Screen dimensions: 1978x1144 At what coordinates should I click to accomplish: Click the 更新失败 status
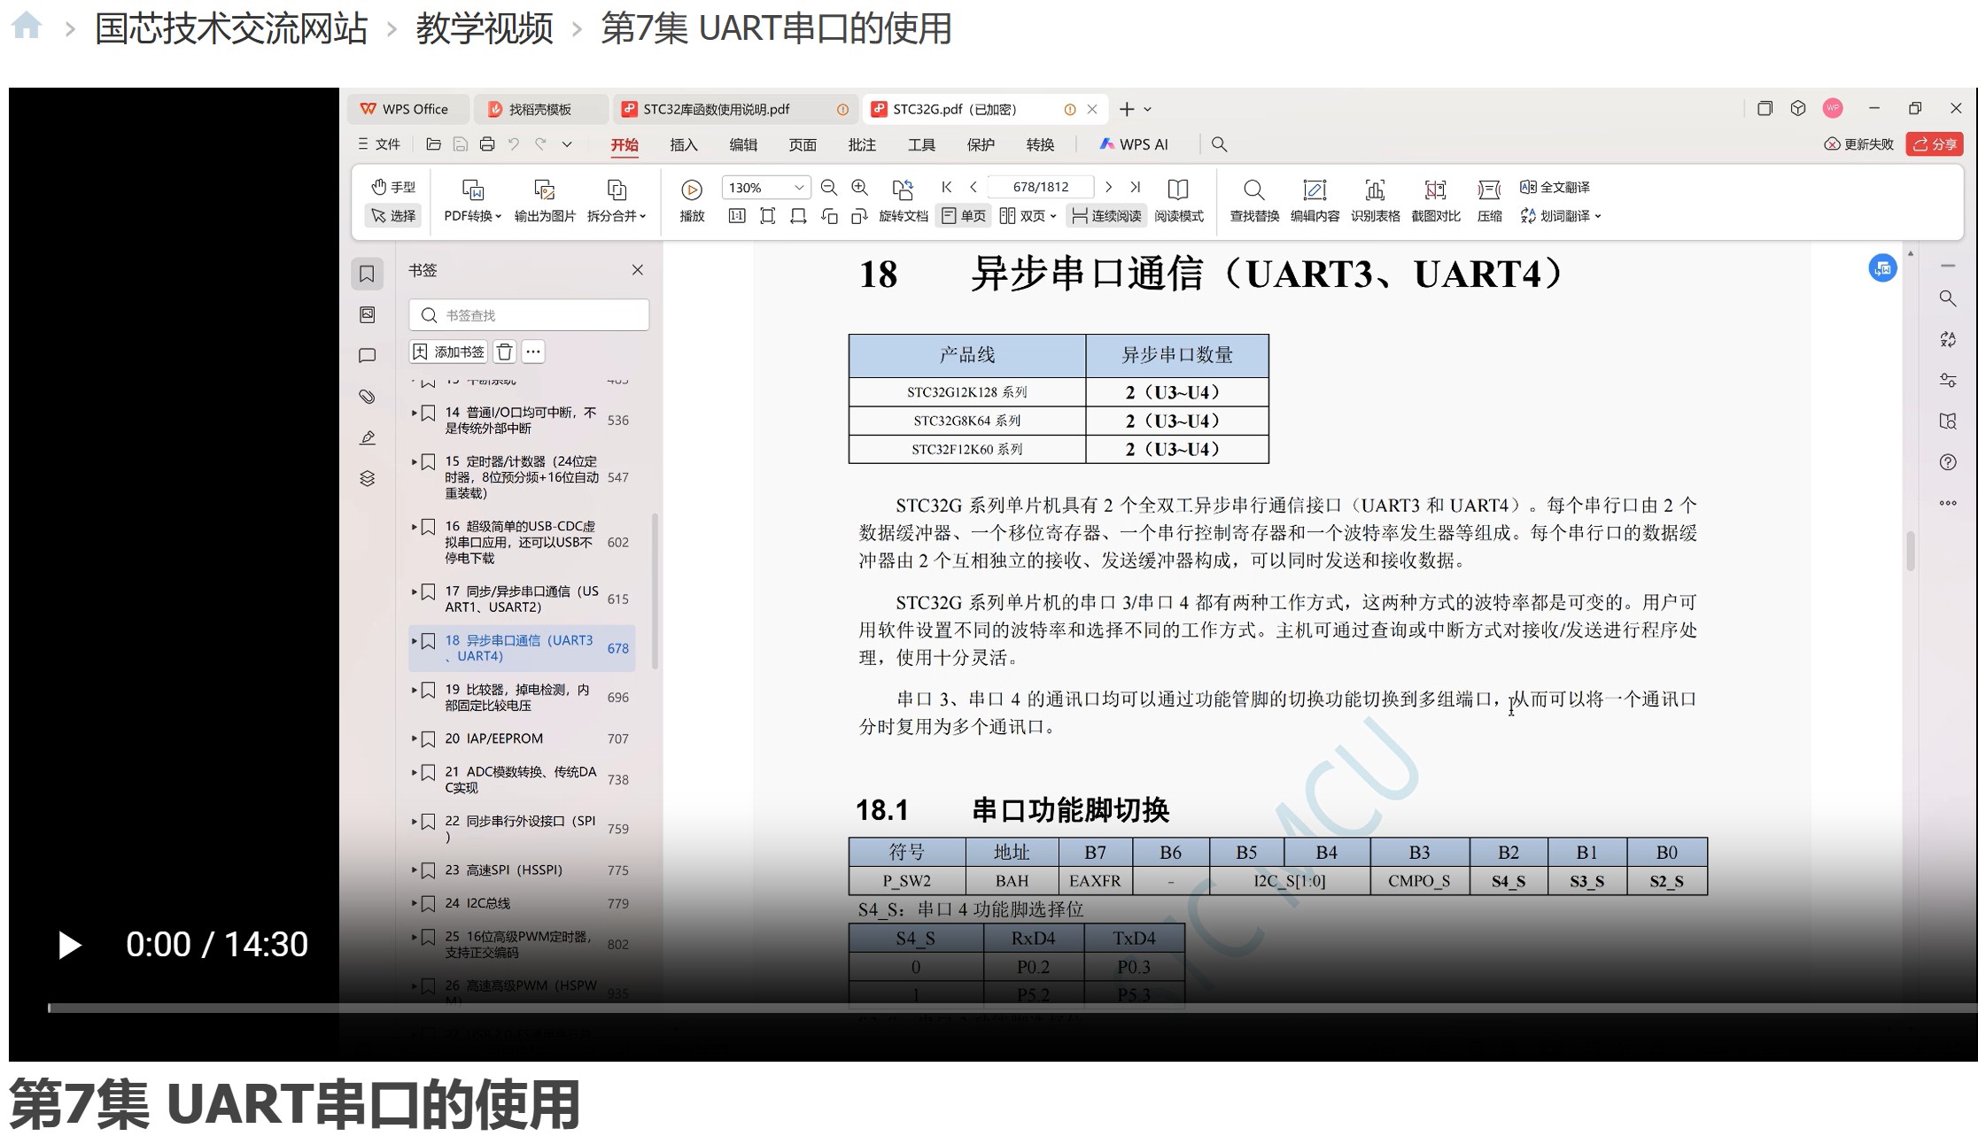pos(1859,144)
